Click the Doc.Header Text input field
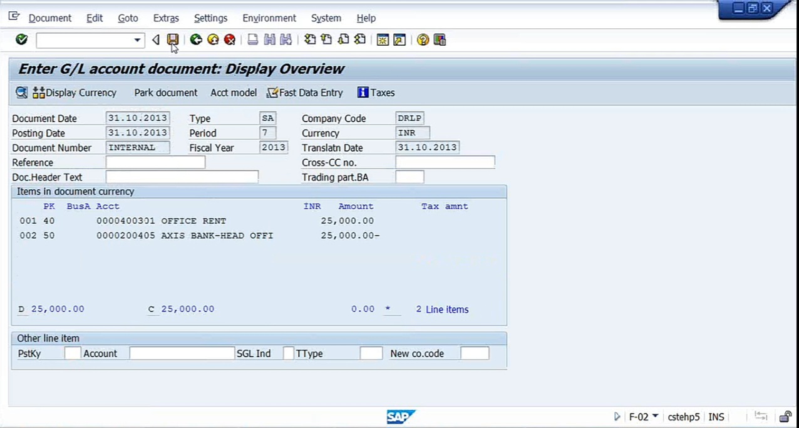 (x=182, y=177)
